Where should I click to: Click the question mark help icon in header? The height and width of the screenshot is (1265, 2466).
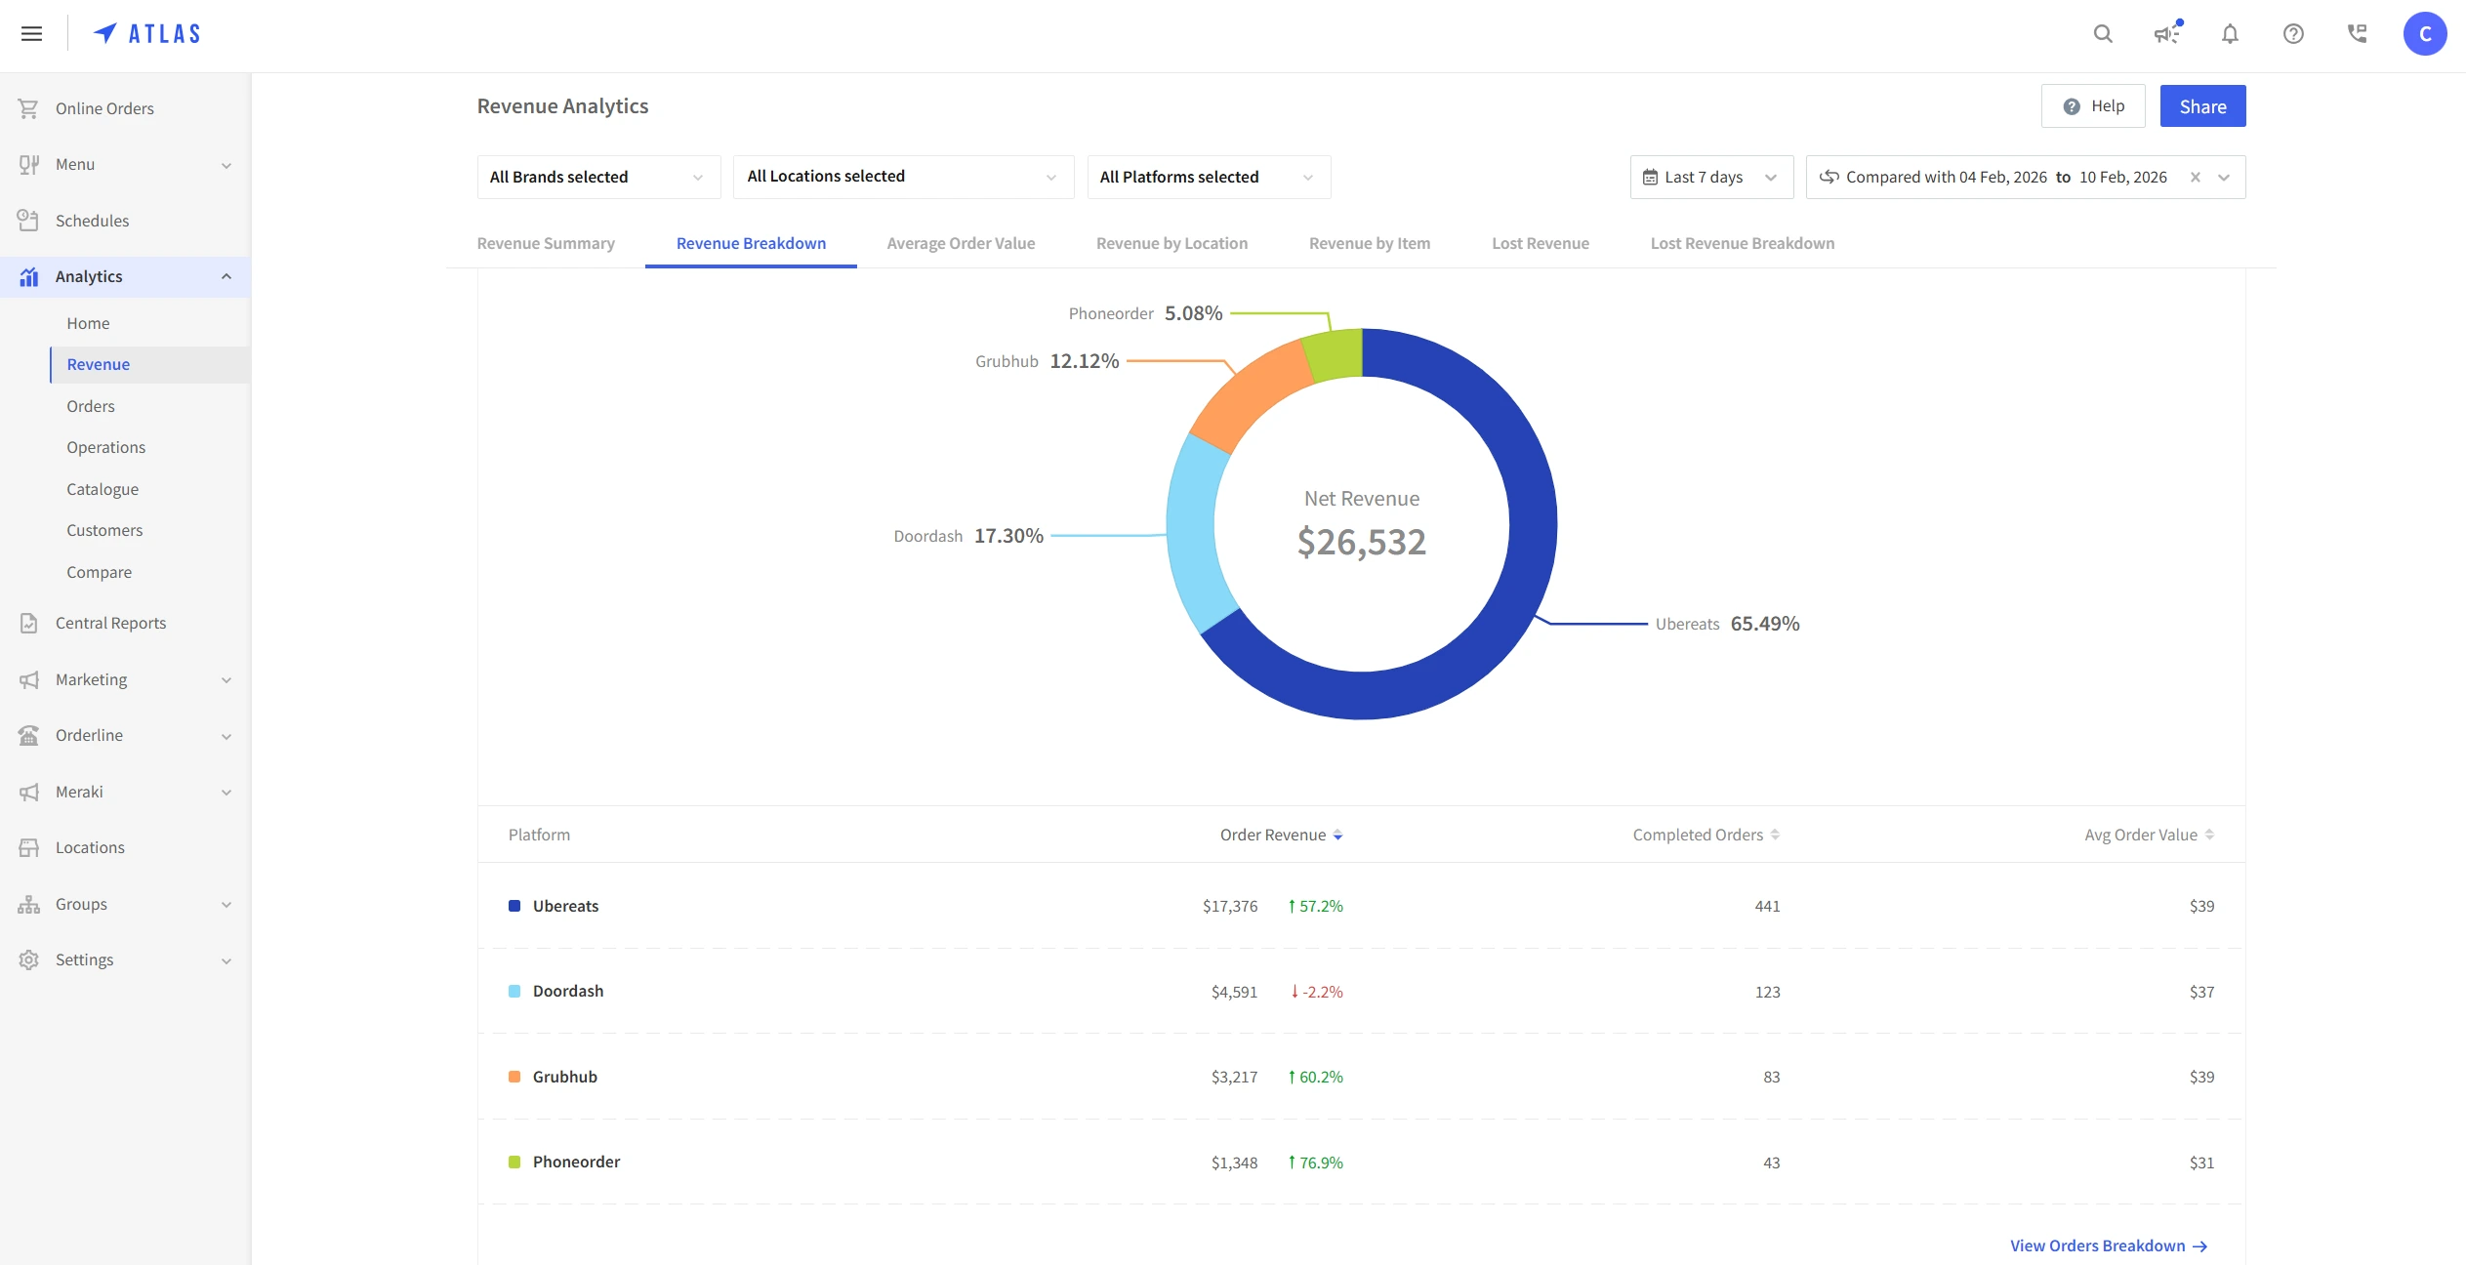click(2293, 34)
